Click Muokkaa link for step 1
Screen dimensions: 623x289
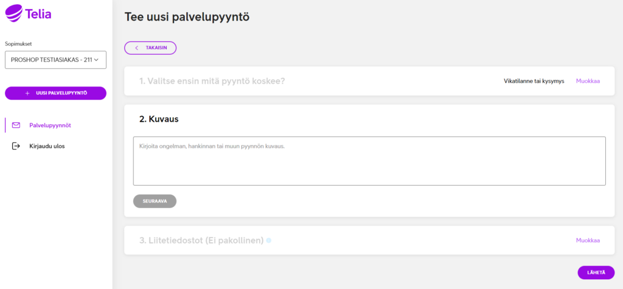pos(588,81)
